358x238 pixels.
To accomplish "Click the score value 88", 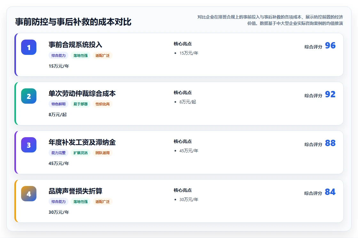I will (330, 143).
